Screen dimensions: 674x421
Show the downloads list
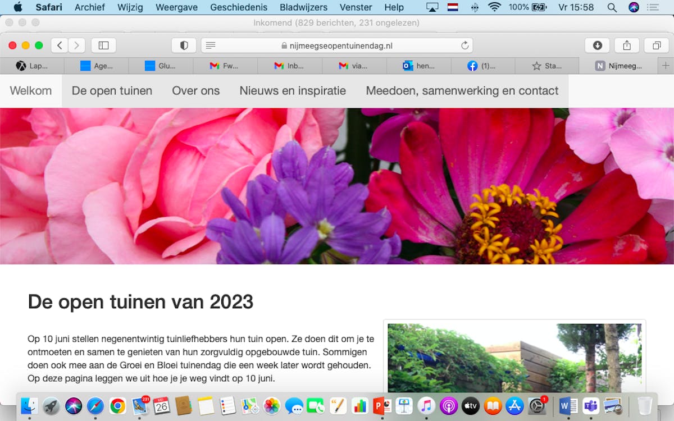tap(598, 45)
